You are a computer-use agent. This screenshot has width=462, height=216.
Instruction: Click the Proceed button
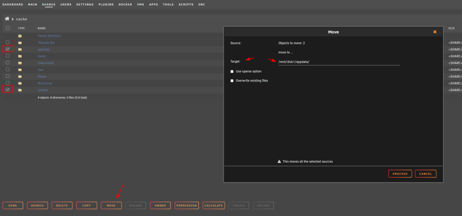(400, 174)
